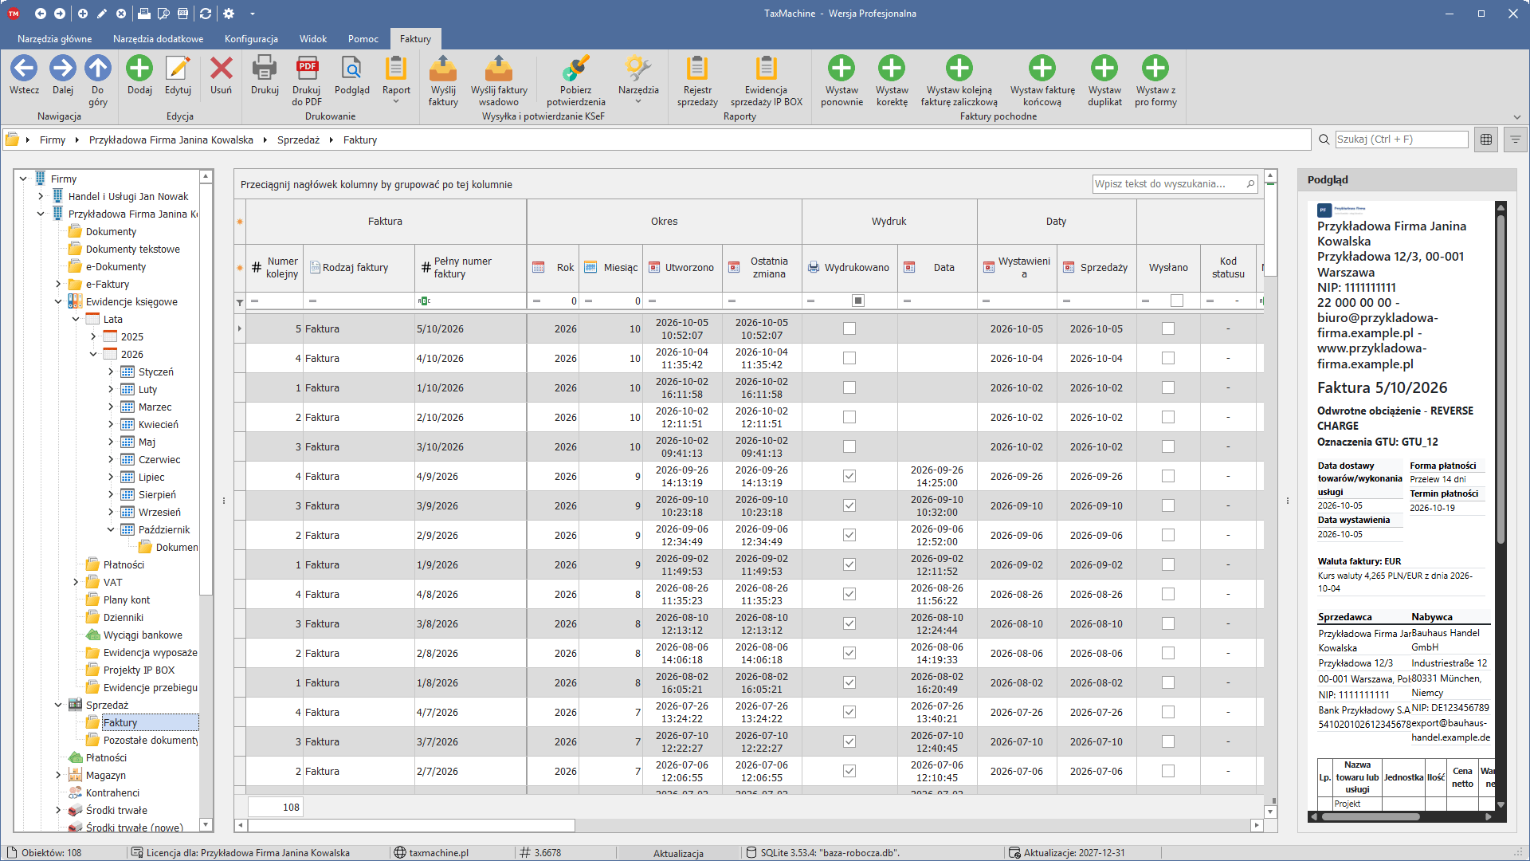The width and height of the screenshot is (1530, 861).
Task: Click Sprzedaż in the breadcrumb path
Action: coord(298,140)
